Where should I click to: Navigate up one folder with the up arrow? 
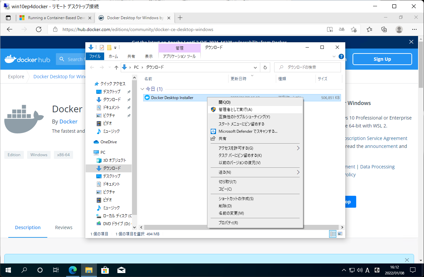(x=116, y=67)
